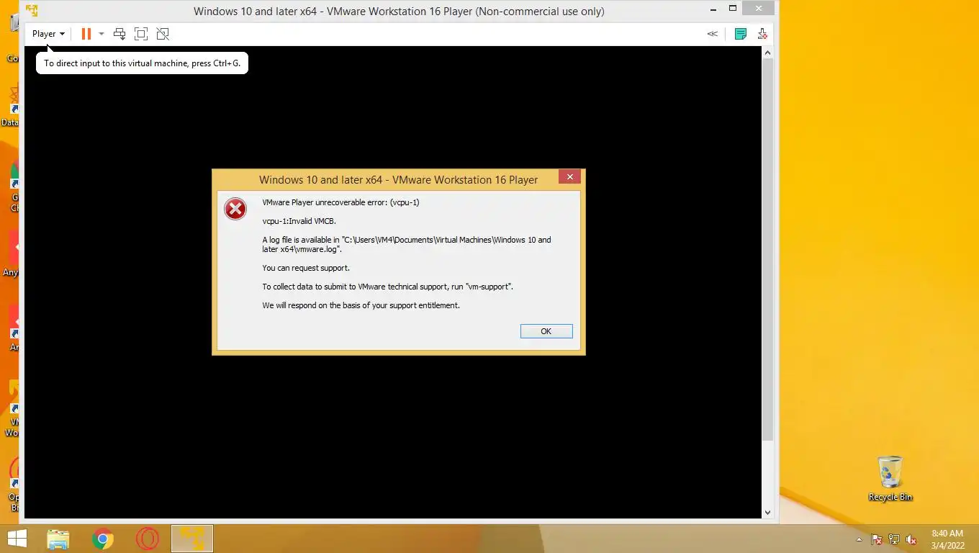Click Send Ctrl+Alt+Del toolbar icon
Viewport: 979px width, 553px height.
click(x=119, y=34)
